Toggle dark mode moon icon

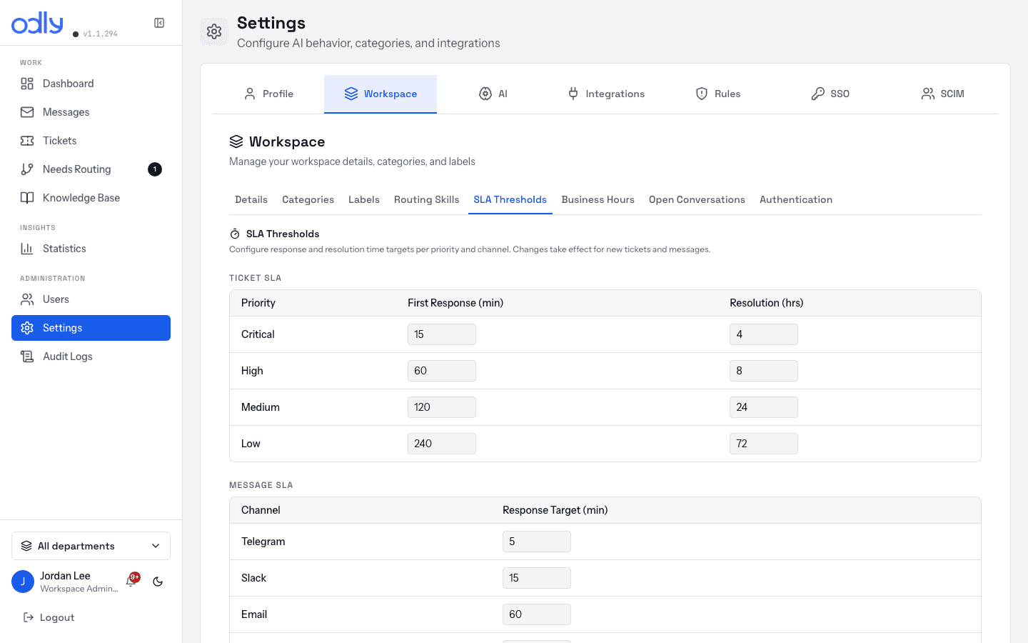click(158, 582)
